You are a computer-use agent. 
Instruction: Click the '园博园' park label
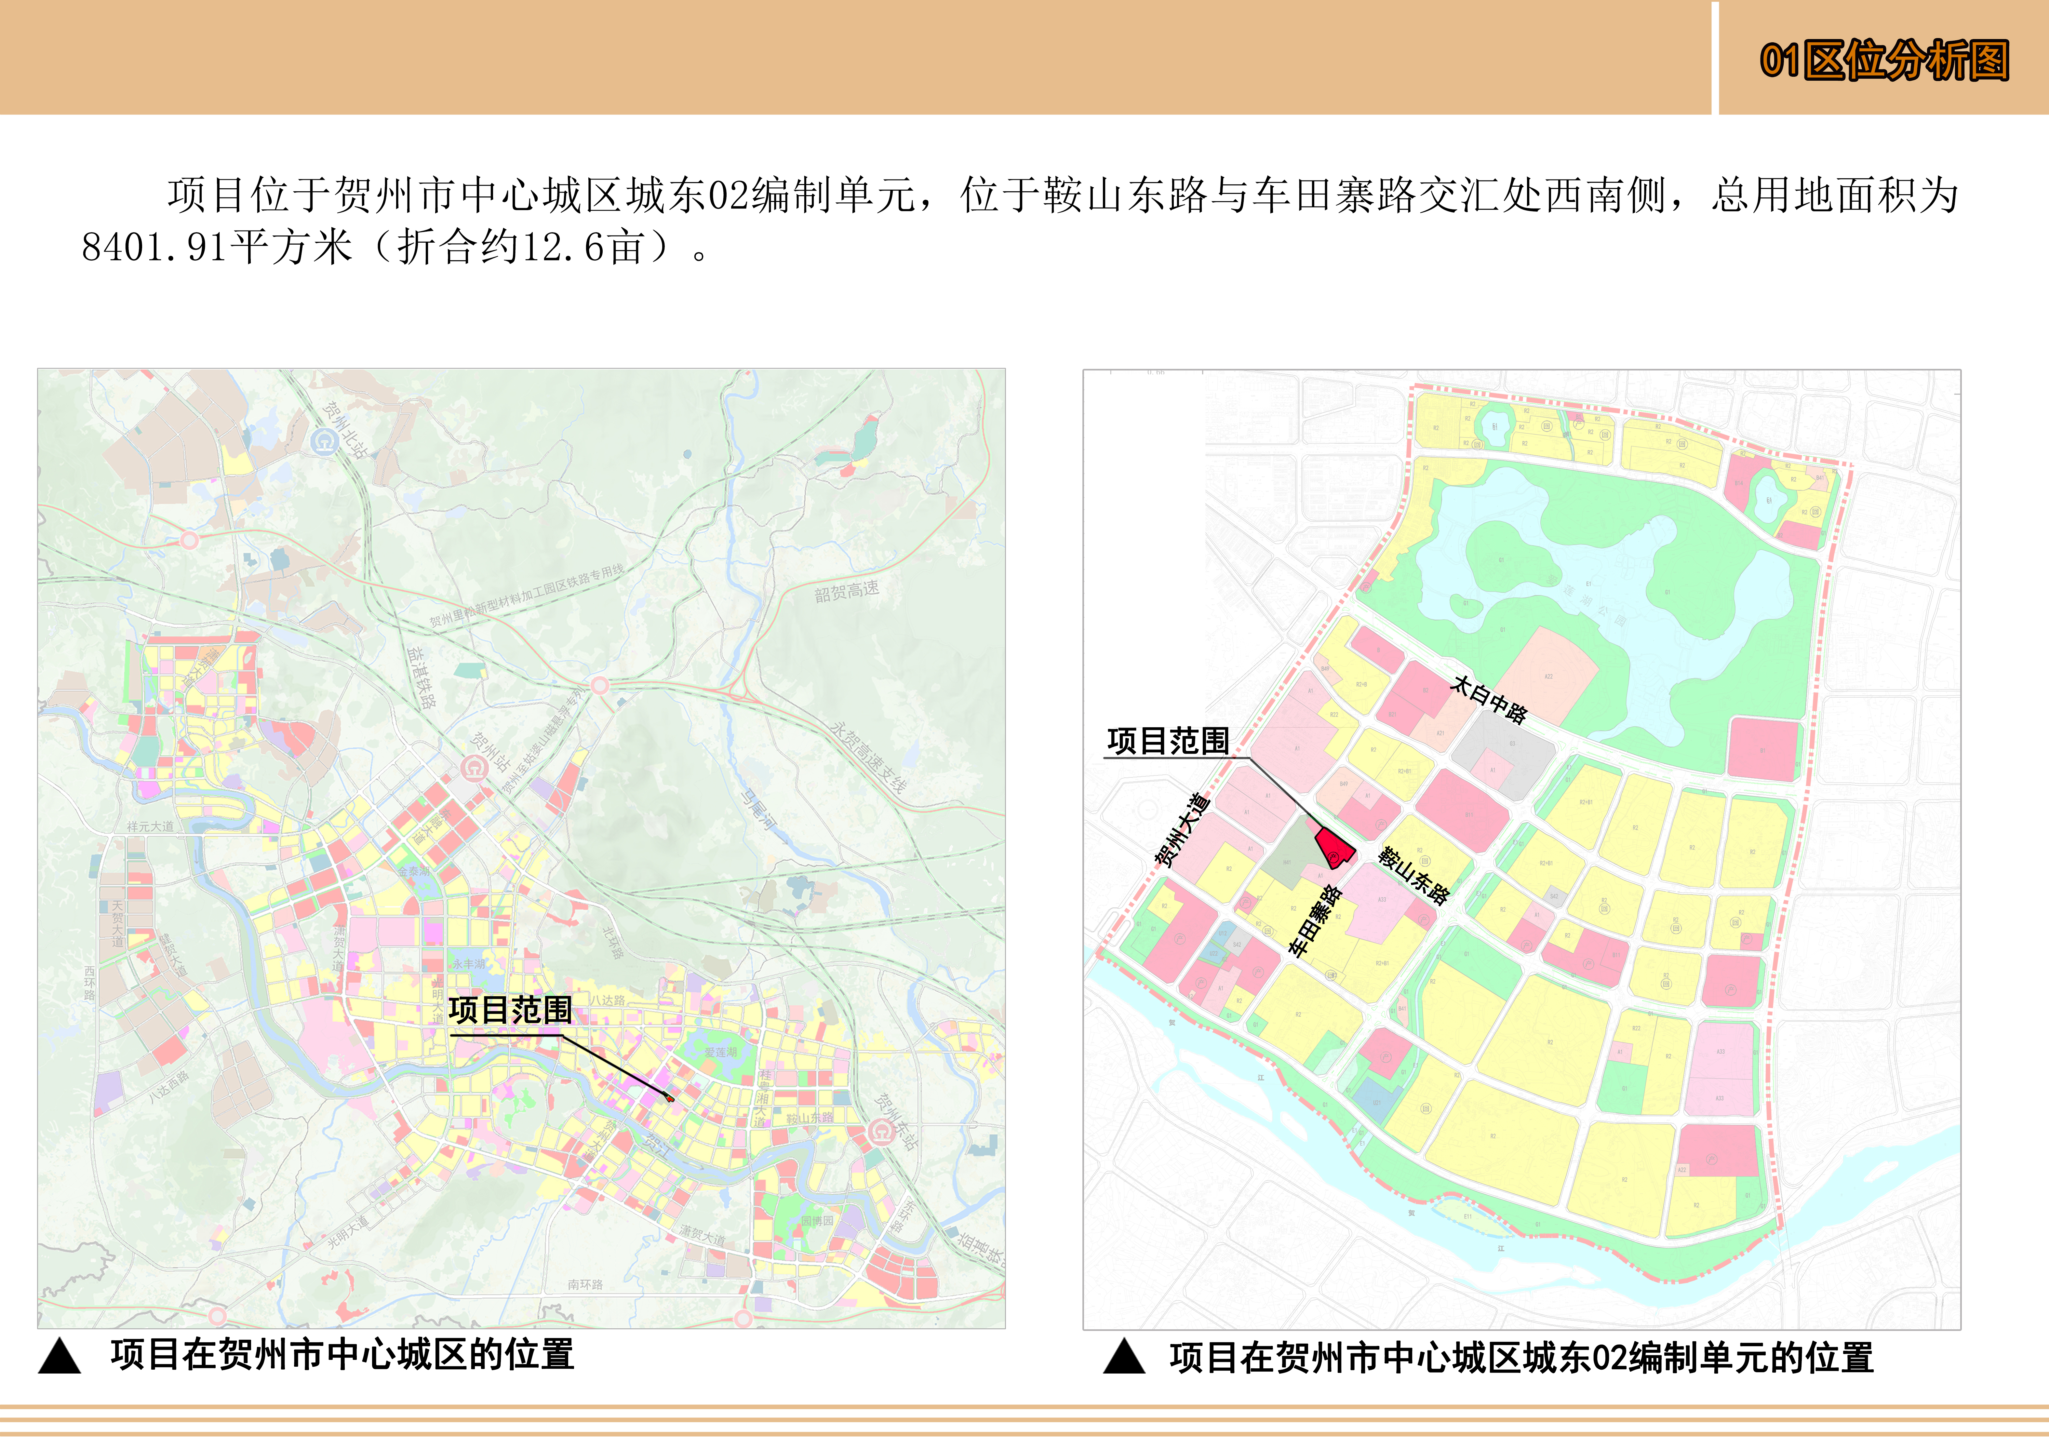tap(817, 1221)
